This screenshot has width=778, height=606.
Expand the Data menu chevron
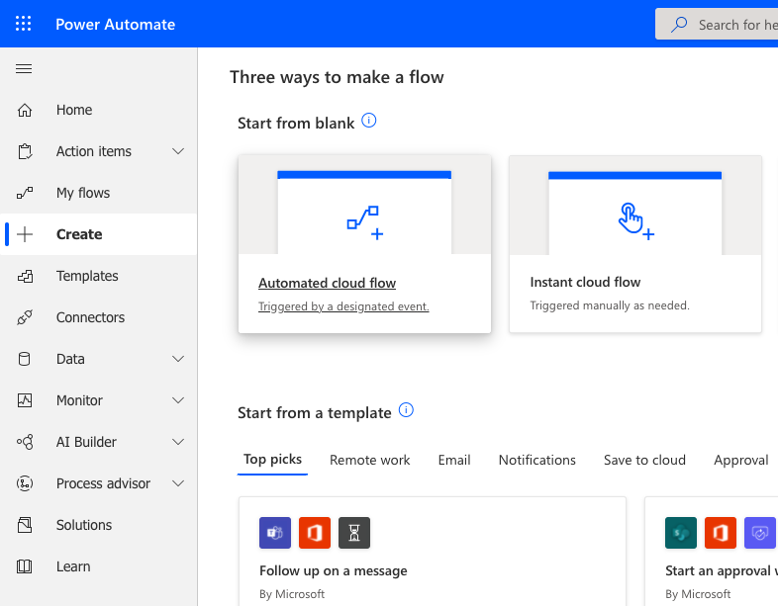178,359
